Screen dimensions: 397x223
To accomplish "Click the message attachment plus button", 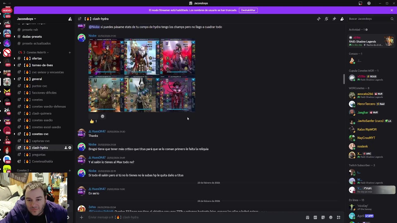I will pos(81,217).
